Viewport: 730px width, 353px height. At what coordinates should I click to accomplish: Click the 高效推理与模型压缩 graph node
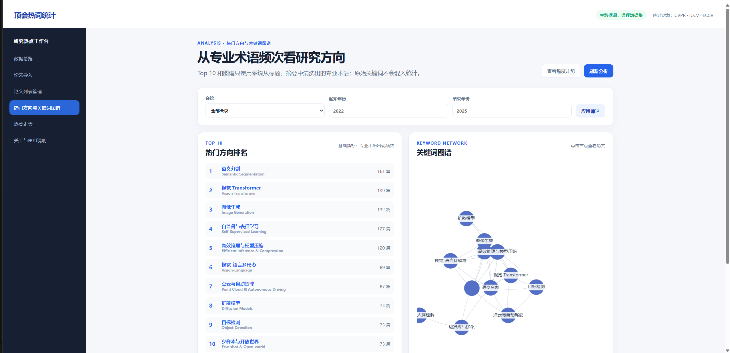pos(497,252)
